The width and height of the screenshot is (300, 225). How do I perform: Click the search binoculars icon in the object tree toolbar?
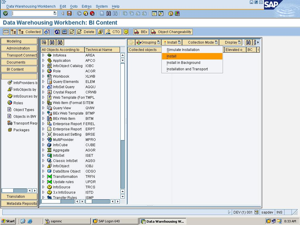click(52, 42)
